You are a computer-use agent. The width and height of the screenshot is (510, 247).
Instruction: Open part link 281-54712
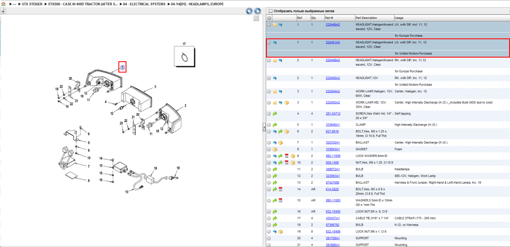click(x=333, y=114)
